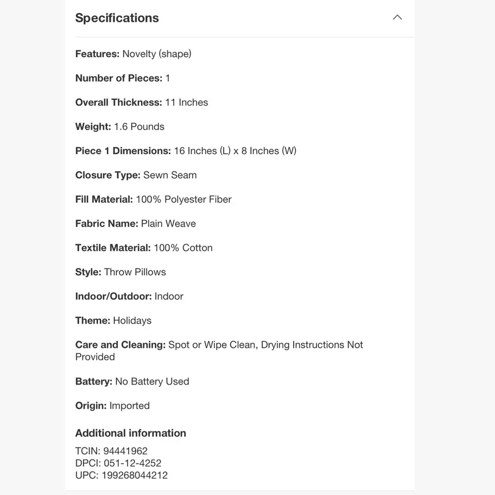Click the Fabric Name Plain Weave line
The height and width of the screenshot is (495, 495).
pos(136,224)
